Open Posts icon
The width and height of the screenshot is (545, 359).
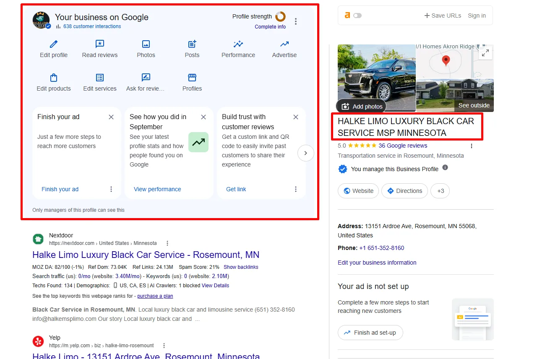[192, 44]
